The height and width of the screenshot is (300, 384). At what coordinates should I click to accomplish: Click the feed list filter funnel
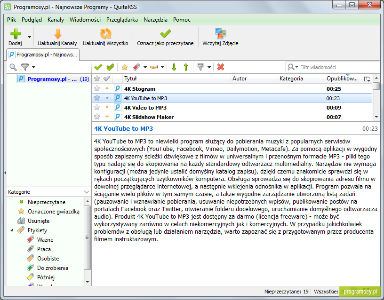(x=25, y=67)
